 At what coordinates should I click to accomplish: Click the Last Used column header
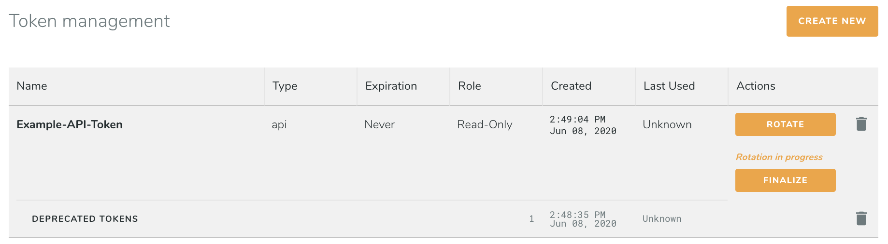tap(669, 86)
